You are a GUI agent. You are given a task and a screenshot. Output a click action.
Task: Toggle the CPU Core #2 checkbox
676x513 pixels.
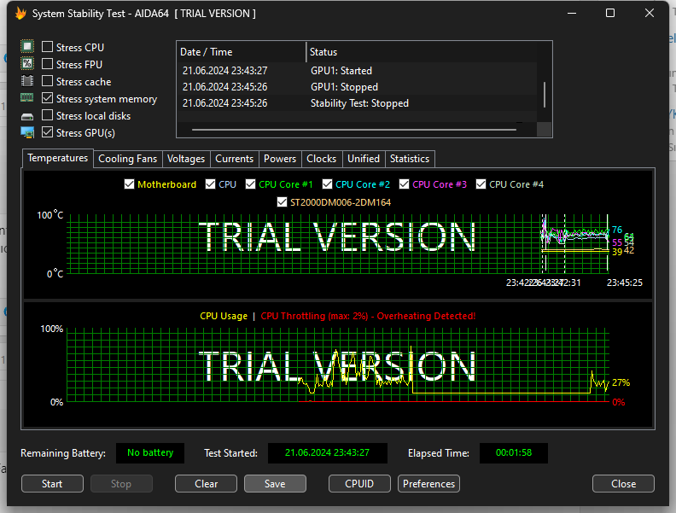coord(327,184)
